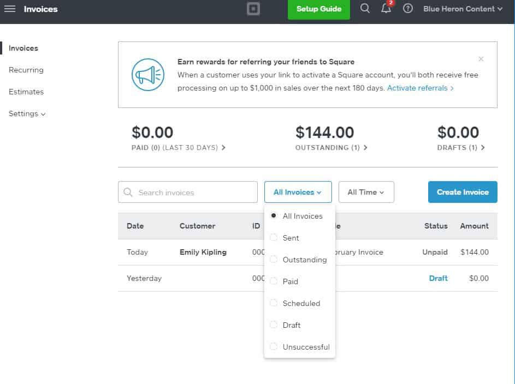Click the Search invoices field
This screenshot has width=515, height=384.
point(188,192)
